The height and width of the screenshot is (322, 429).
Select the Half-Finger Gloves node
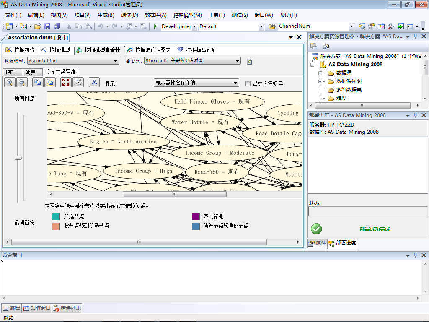[x=212, y=101]
